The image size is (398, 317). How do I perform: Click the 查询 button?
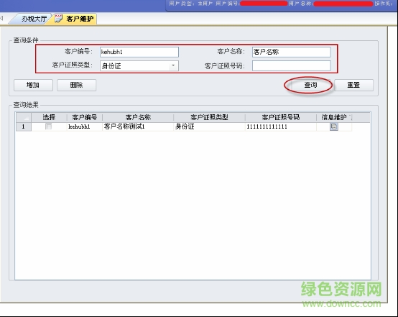click(x=310, y=85)
